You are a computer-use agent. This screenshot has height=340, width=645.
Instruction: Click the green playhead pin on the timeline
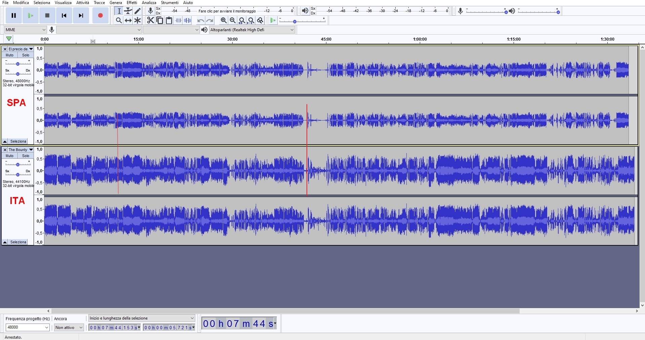(9, 39)
